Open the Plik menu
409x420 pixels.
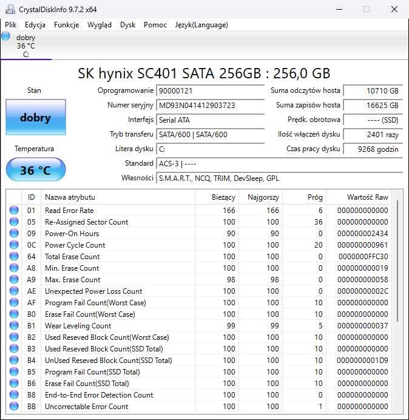[x=11, y=25]
